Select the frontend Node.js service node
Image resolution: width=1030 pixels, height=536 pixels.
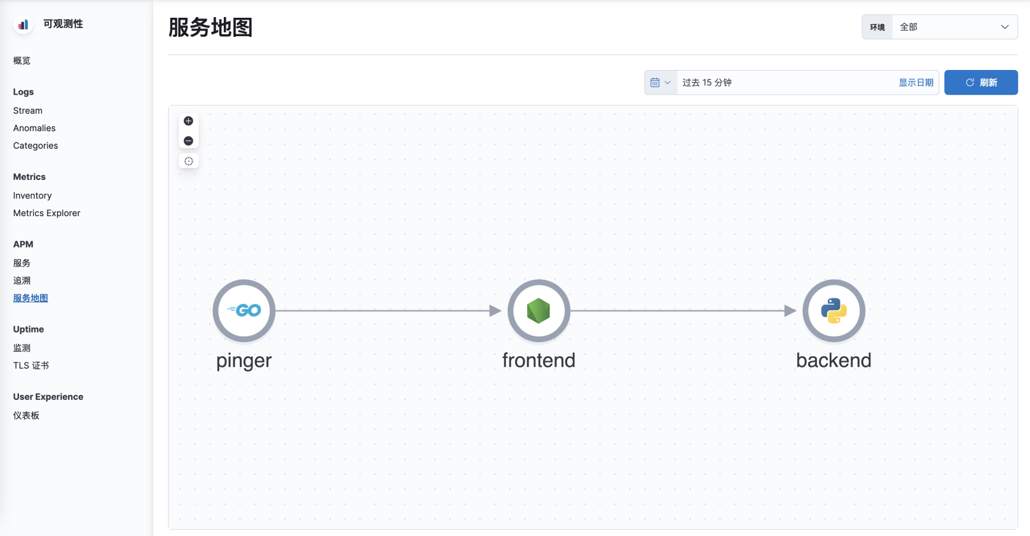click(x=539, y=311)
